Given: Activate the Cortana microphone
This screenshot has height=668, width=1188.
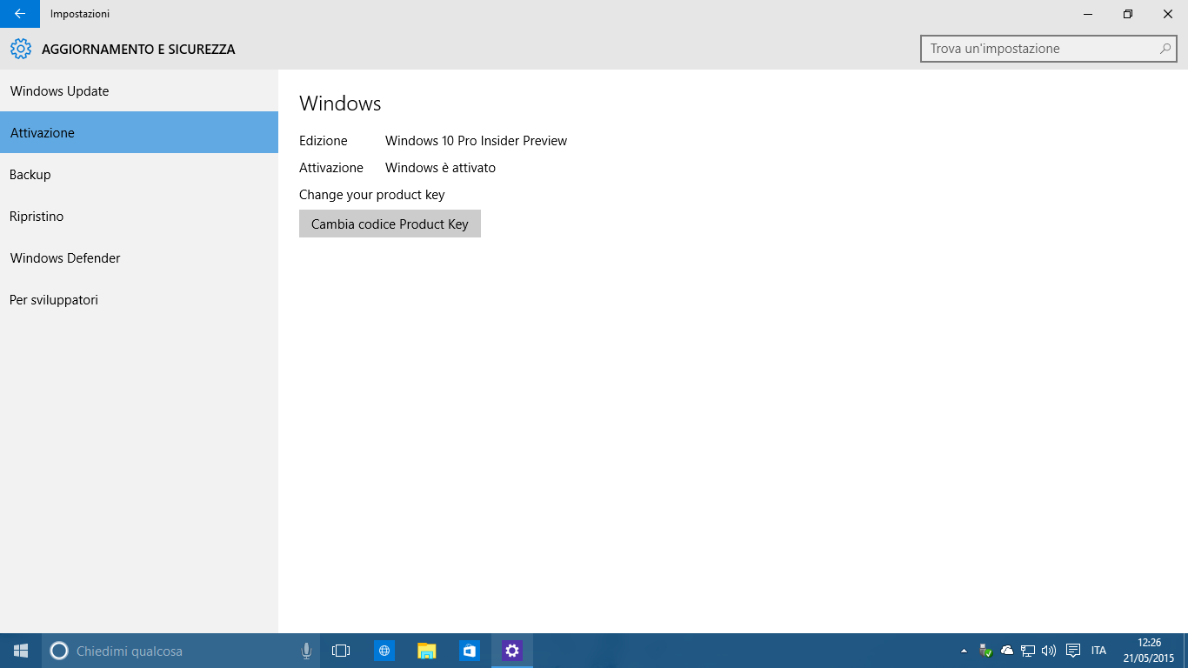Looking at the screenshot, I should (306, 651).
